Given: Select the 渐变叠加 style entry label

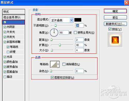Looking at the screenshot, I should (x=12, y=67).
